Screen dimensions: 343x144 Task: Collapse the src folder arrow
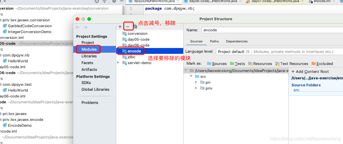pos(191,76)
